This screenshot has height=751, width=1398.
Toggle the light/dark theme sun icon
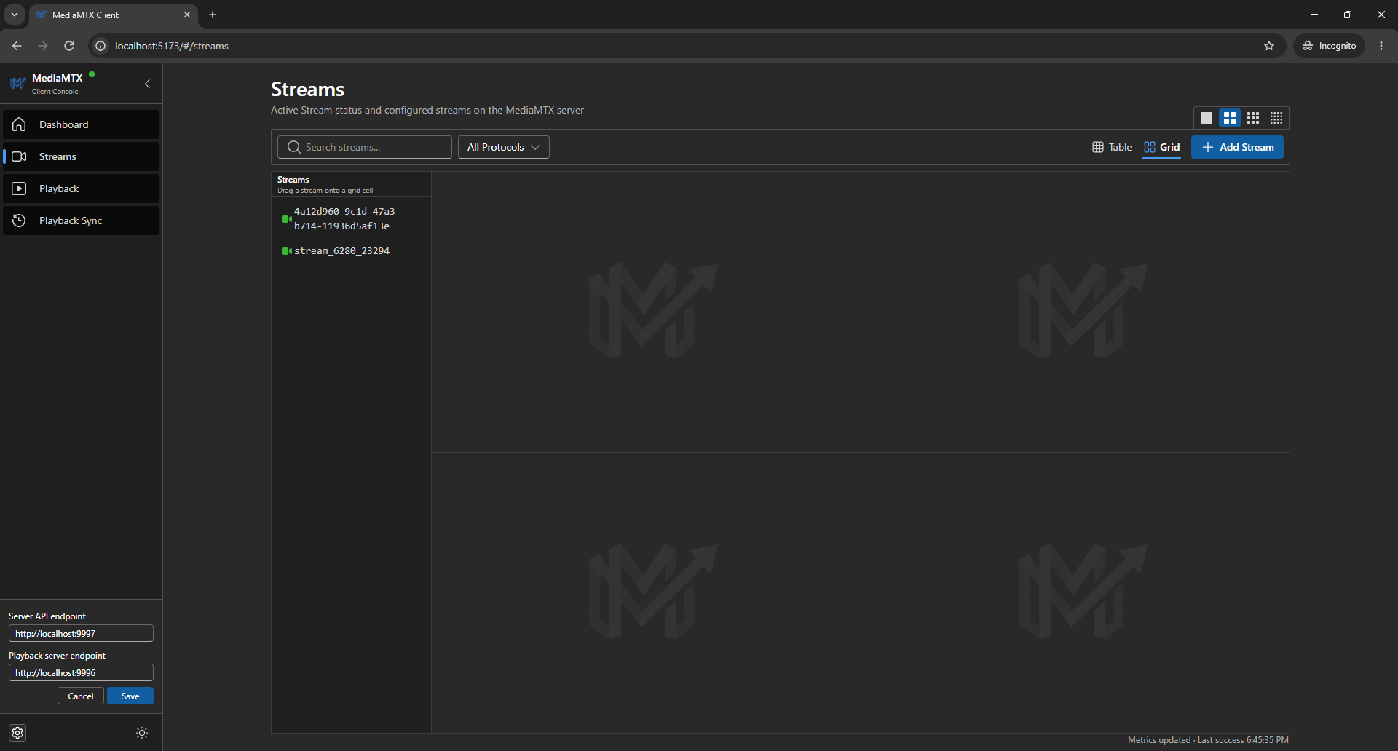[x=142, y=733]
